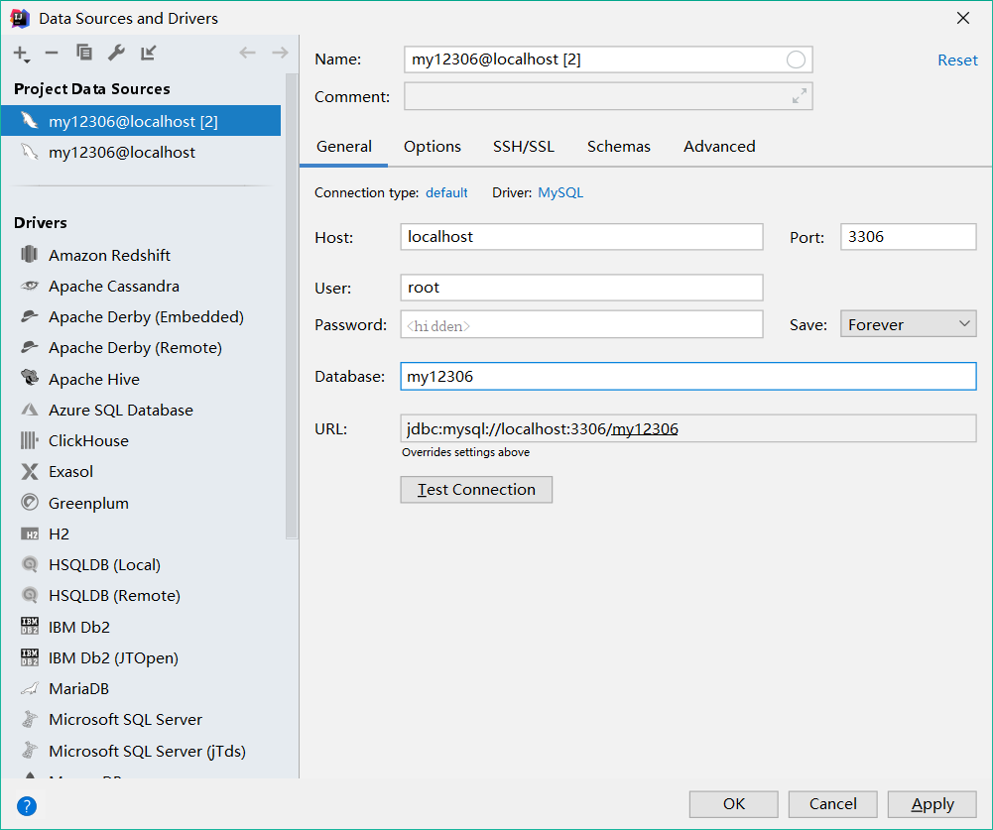Click the Cancel button

(832, 804)
